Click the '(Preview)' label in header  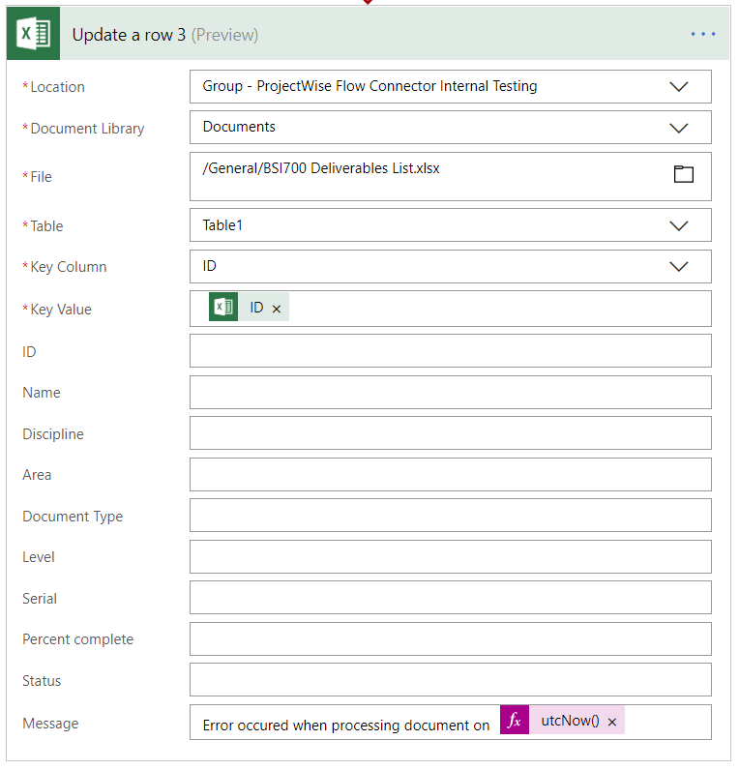[x=224, y=35]
